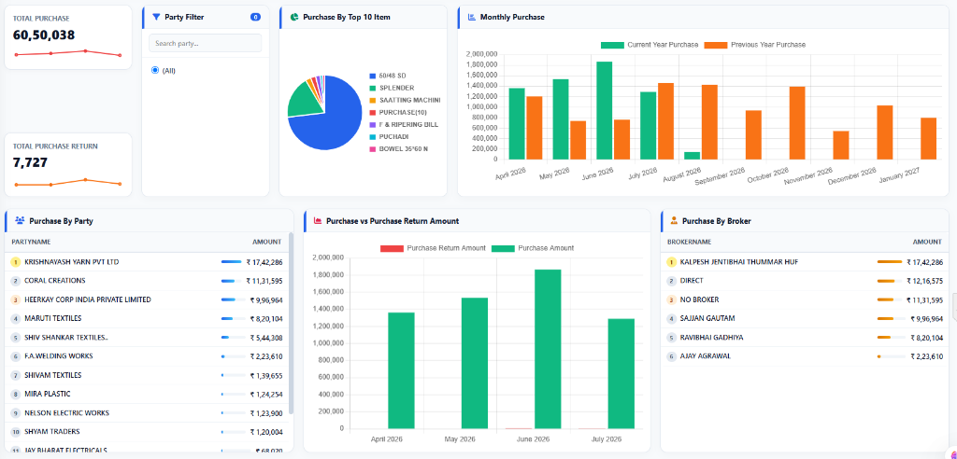This screenshot has width=957, height=459.
Task: Select the KALPESH JENTIBHAI THUMMAR HUF broker row
Action: point(805,262)
